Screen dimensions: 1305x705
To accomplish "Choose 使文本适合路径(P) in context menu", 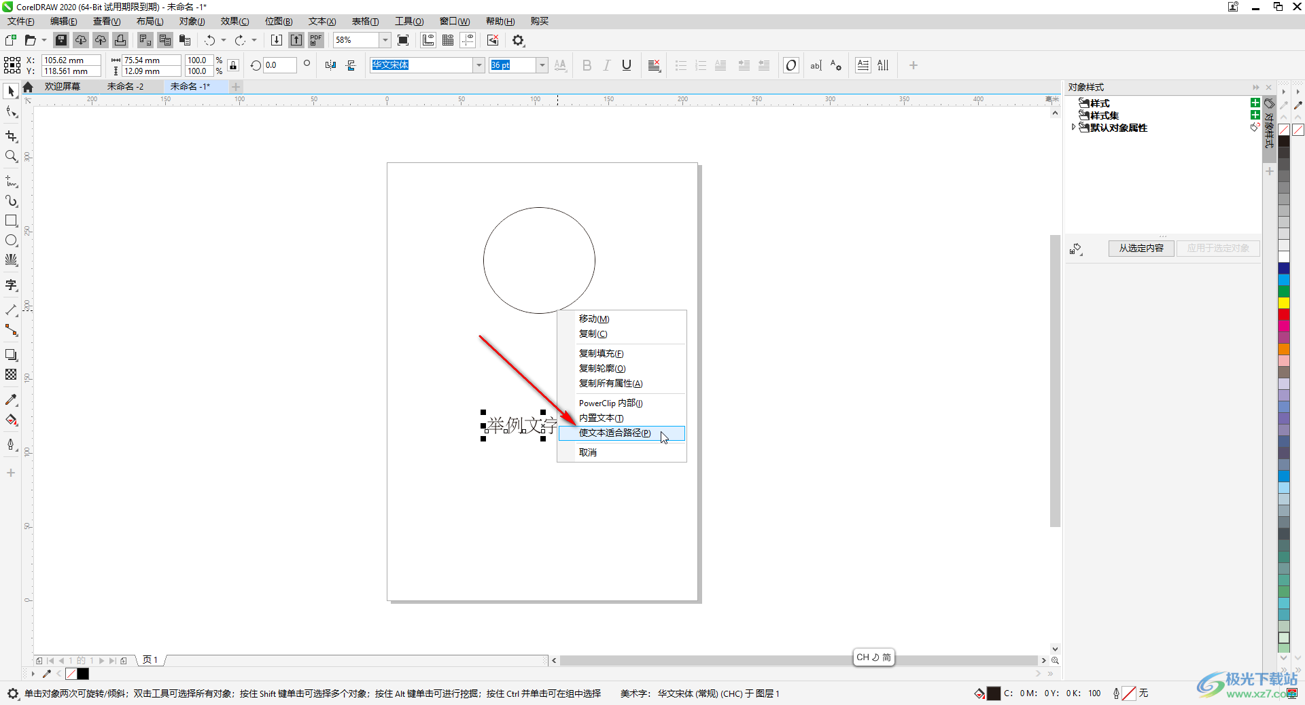I will tap(621, 433).
